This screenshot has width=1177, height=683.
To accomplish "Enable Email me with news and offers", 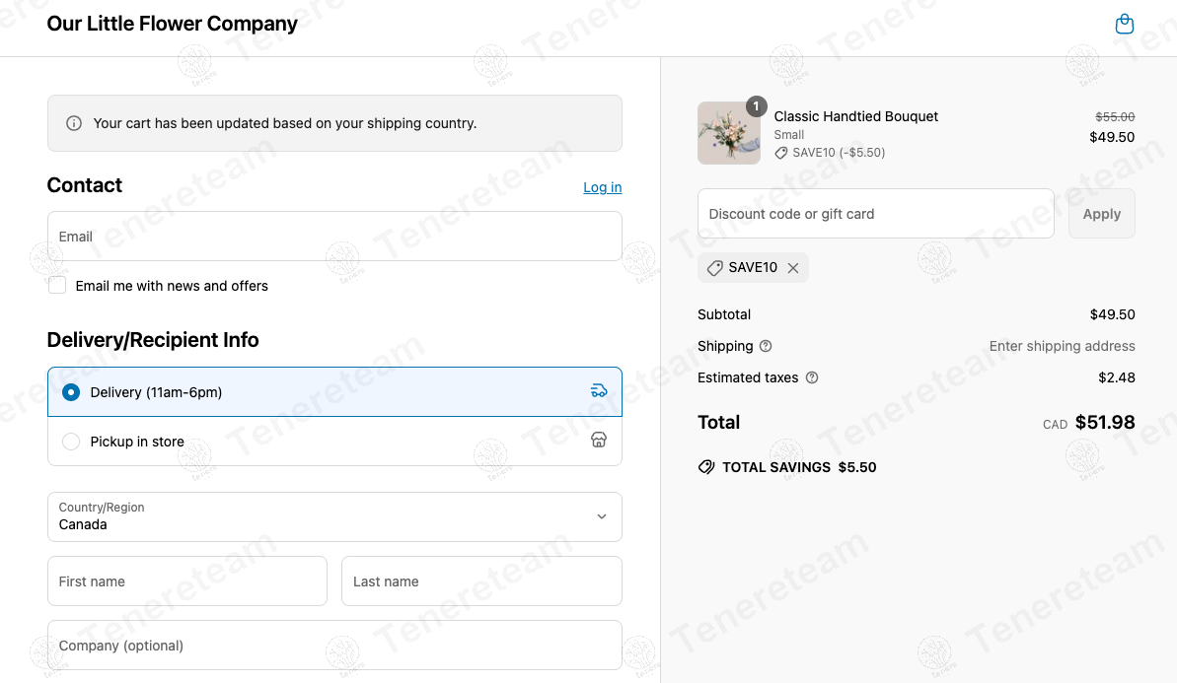I will (x=57, y=286).
